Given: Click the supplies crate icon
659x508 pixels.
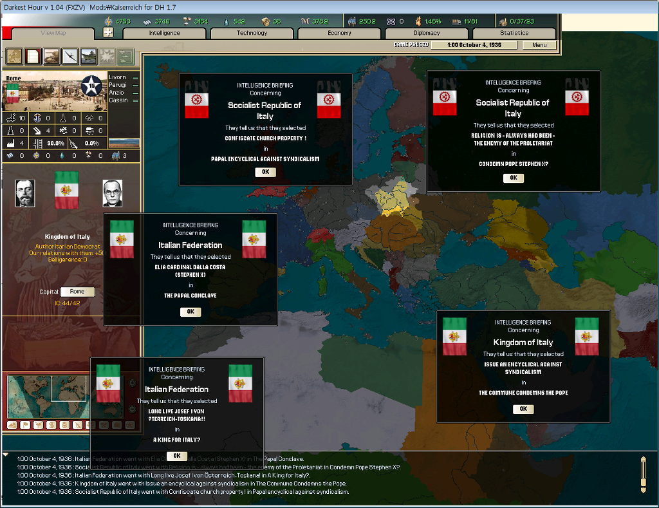Looking at the screenshot, I should (x=265, y=21).
